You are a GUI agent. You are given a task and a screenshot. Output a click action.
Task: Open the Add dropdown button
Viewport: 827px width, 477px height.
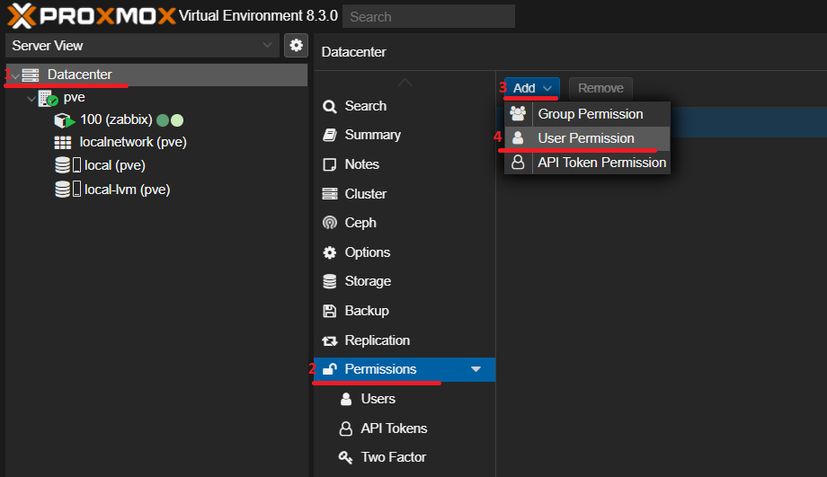pyautogui.click(x=532, y=88)
